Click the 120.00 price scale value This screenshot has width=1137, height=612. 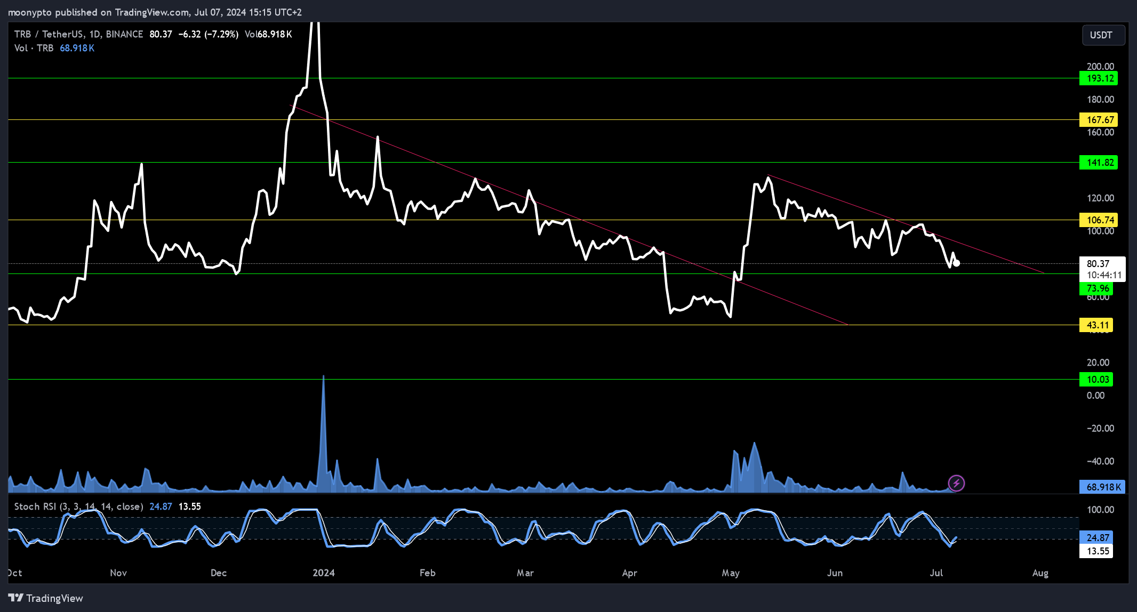1100,198
